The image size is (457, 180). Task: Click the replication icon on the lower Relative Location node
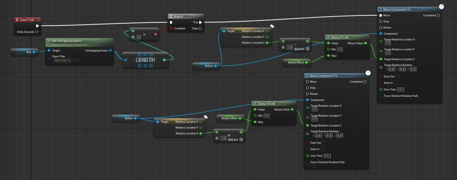(206, 117)
